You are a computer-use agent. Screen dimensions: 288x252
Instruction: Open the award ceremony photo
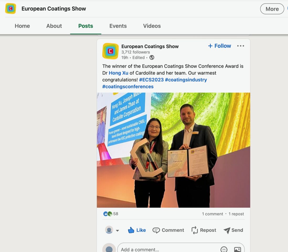[x=173, y=150]
